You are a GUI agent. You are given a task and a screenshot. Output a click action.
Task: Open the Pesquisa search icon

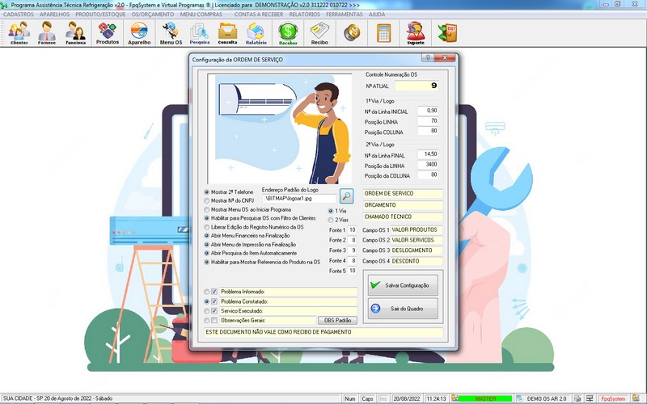[x=199, y=33]
